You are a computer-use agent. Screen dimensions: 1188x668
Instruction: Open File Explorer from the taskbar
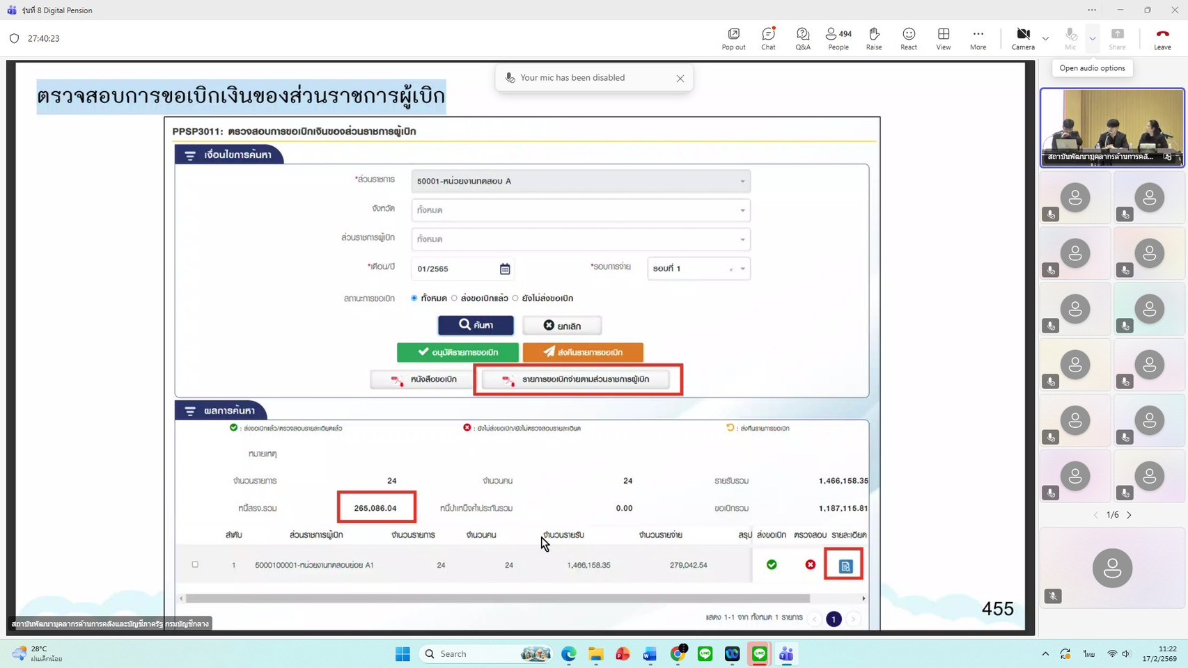click(x=596, y=654)
